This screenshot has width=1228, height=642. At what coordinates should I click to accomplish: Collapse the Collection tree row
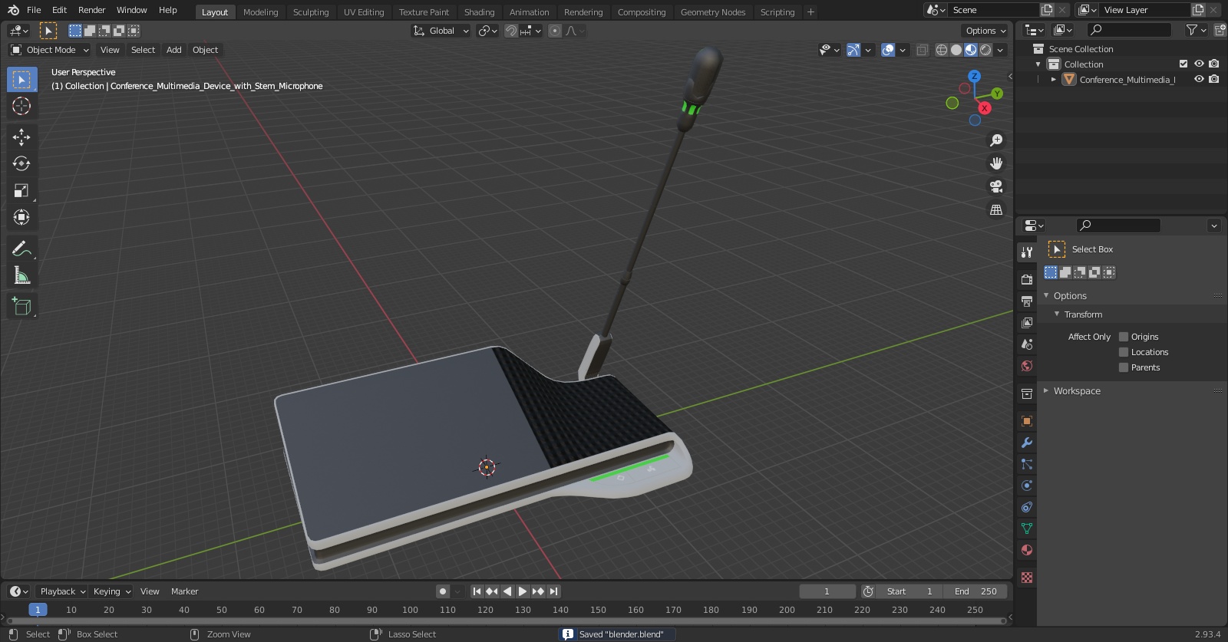point(1038,64)
